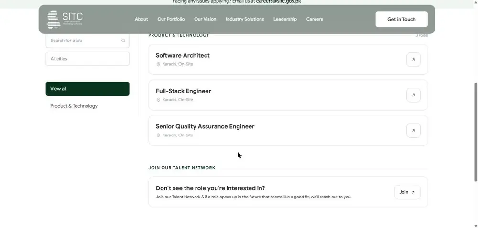Open the Senior Quality Assurance Engineer arrow icon

coord(413,130)
